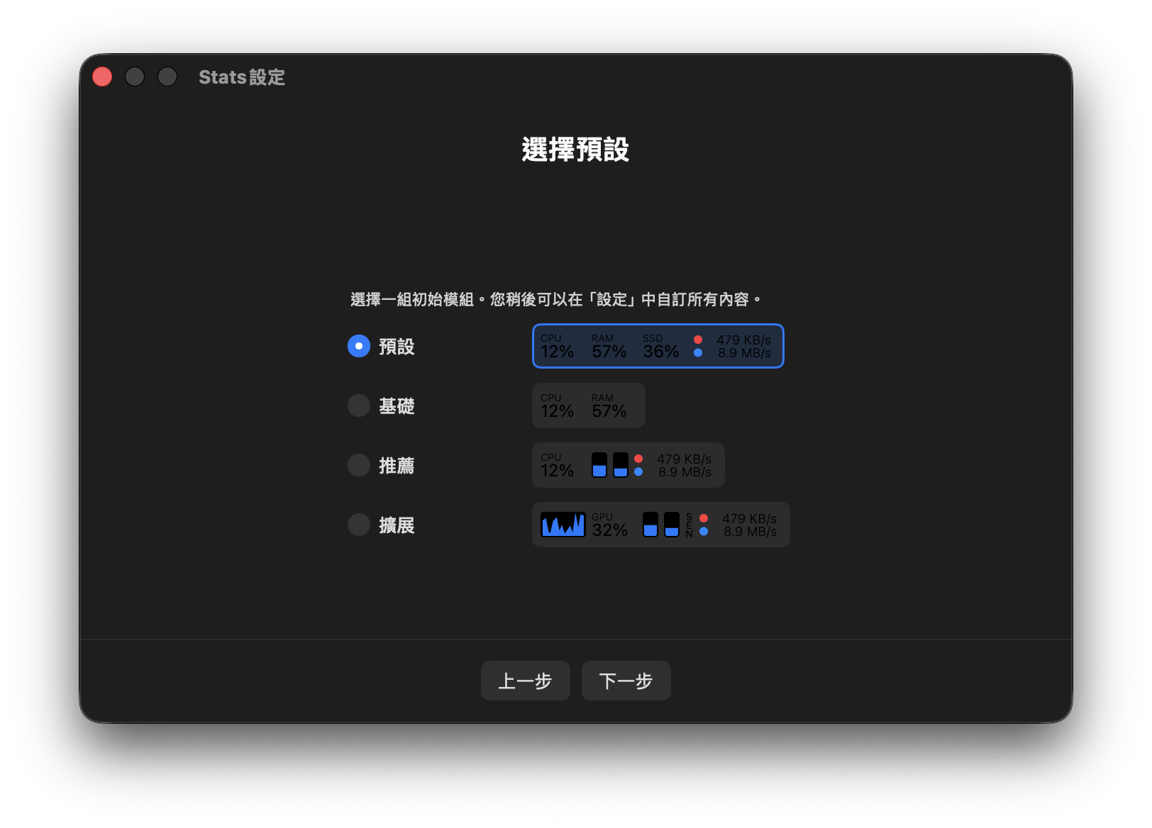1152x828 pixels.
Task: Select the 預設 radio button
Action: [359, 346]
